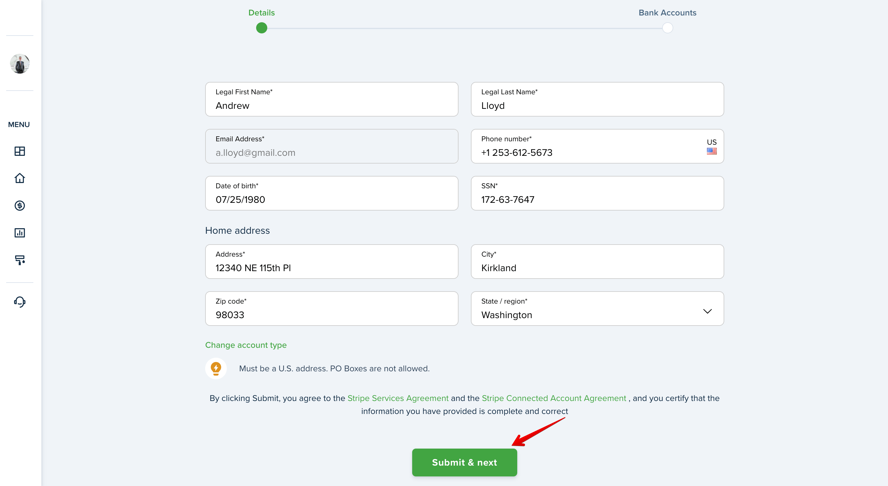Focus the Address field

332,262
